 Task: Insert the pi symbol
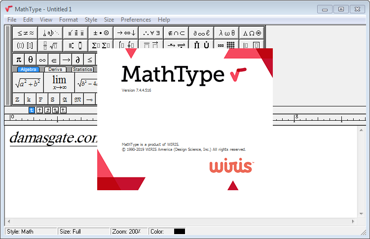[19, 60]
